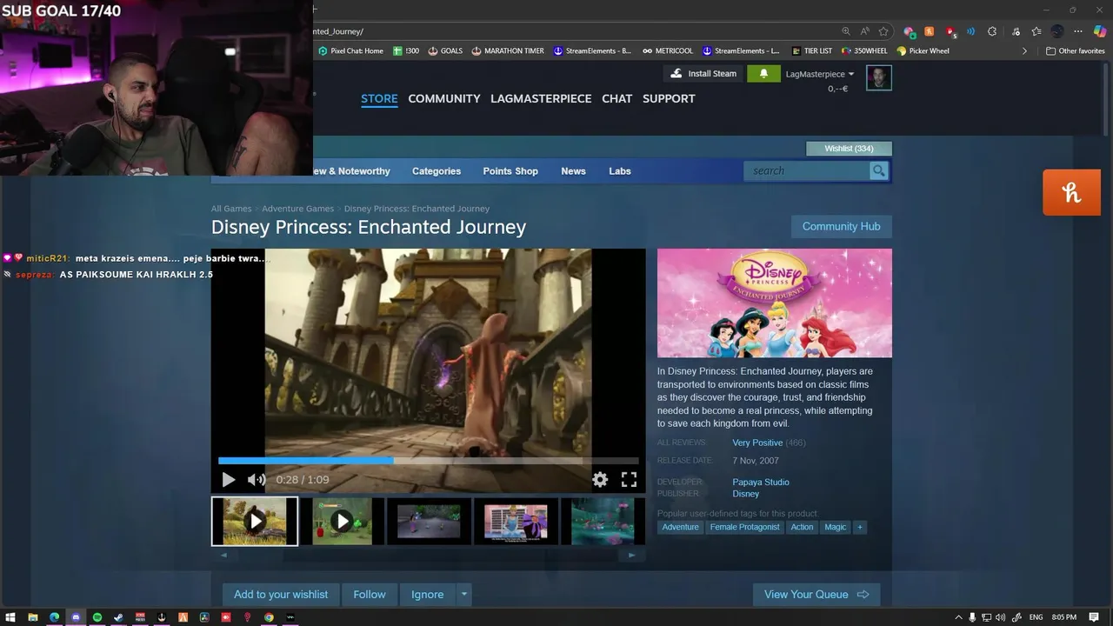Open Steam notifications bell
The image size is (1113, 626).
coord(763,74)
